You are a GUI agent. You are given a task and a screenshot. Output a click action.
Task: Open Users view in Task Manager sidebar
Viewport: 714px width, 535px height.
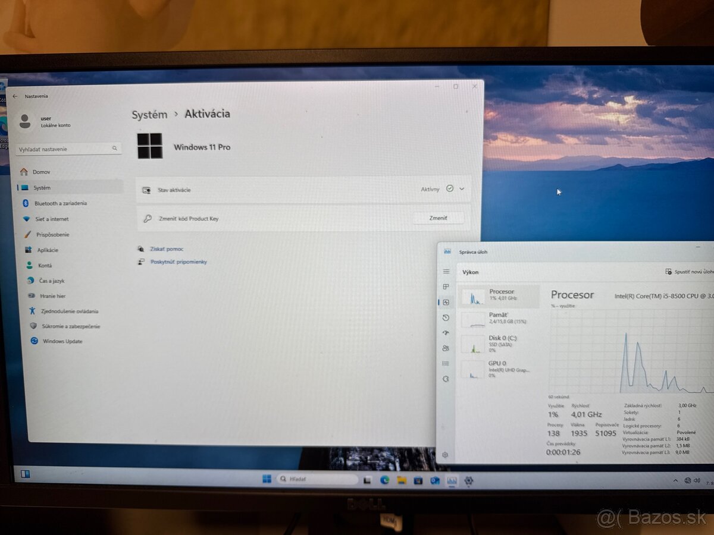click(x=446, y=348)
